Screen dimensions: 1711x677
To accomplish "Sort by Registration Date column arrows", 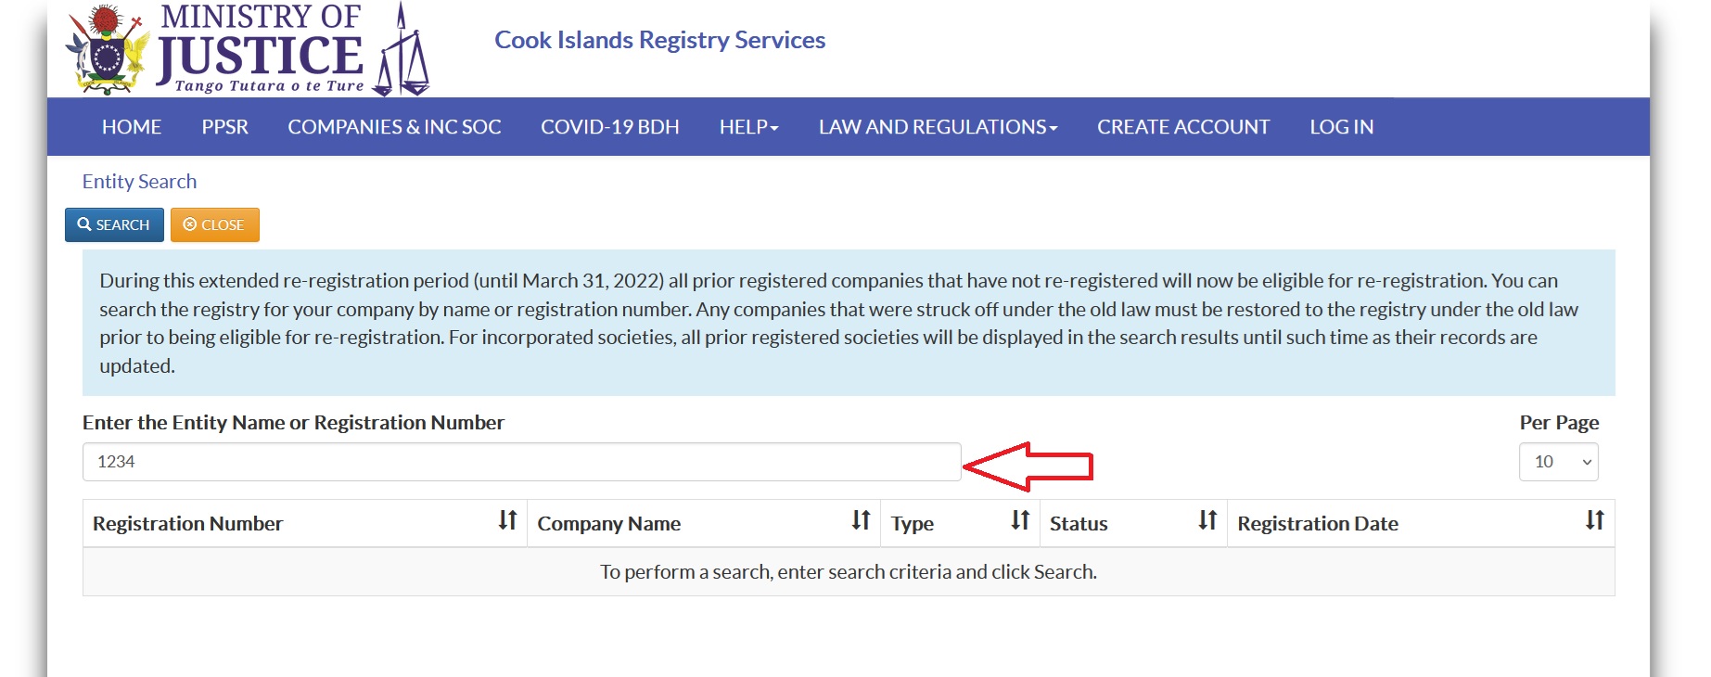I will pos(1594,521).
